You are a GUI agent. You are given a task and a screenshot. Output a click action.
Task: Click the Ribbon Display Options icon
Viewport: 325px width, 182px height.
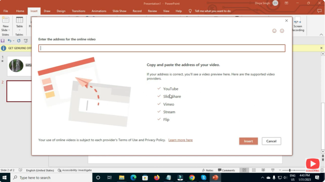click(287, 3)
